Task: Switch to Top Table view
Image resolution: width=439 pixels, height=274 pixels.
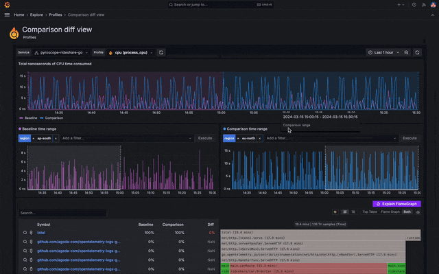Action: (370, 212)
